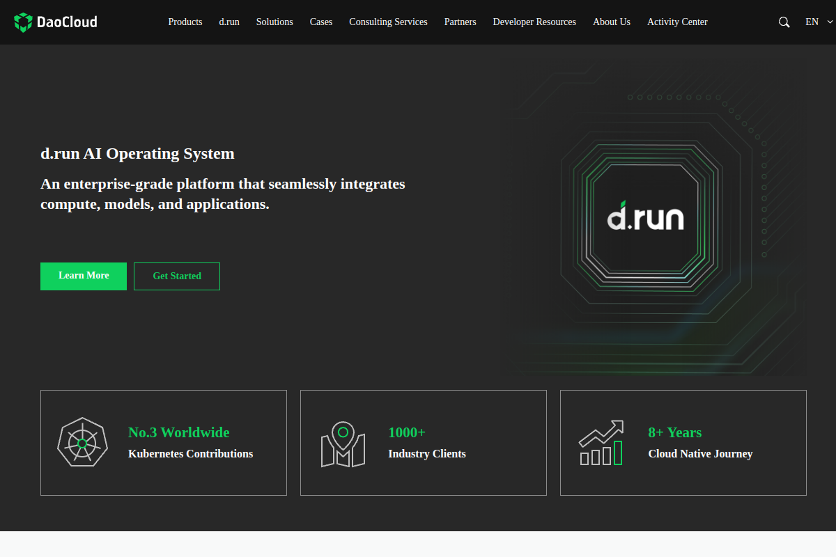Click the 'd.run AI Operating System' heading
Image resolution: width=836 pixels, height=557 pixels.
137,154
